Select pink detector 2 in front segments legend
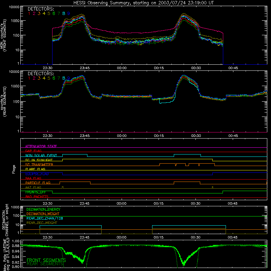The width and height of the screenshot is (271, 271). click(x=34, y=14)
